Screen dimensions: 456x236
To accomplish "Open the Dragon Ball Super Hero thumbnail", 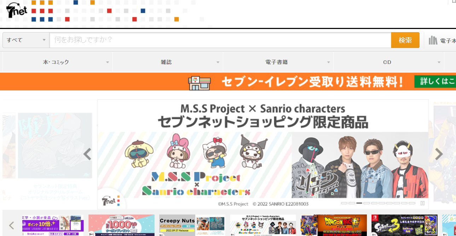I will coord(334,225).
